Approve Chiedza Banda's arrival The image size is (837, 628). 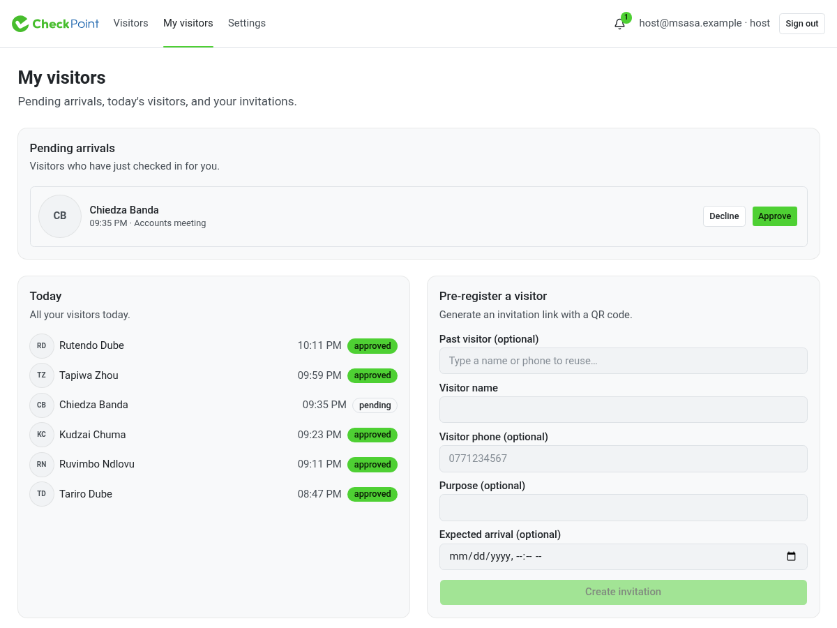pyautogui.click(x=775, y=216)
